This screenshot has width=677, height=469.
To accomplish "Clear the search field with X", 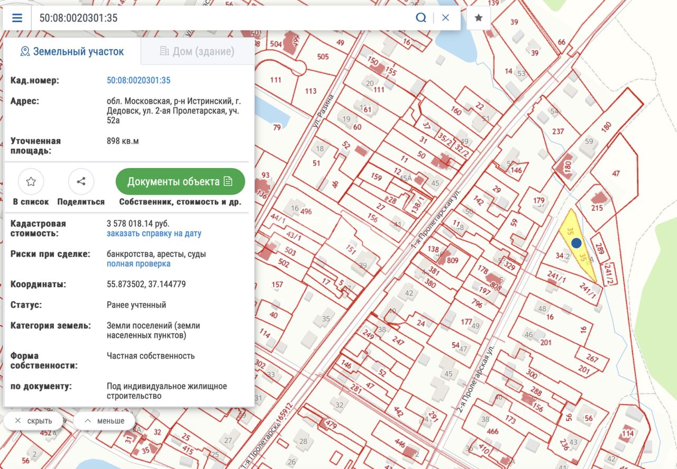I will click(x=445, y=18).
